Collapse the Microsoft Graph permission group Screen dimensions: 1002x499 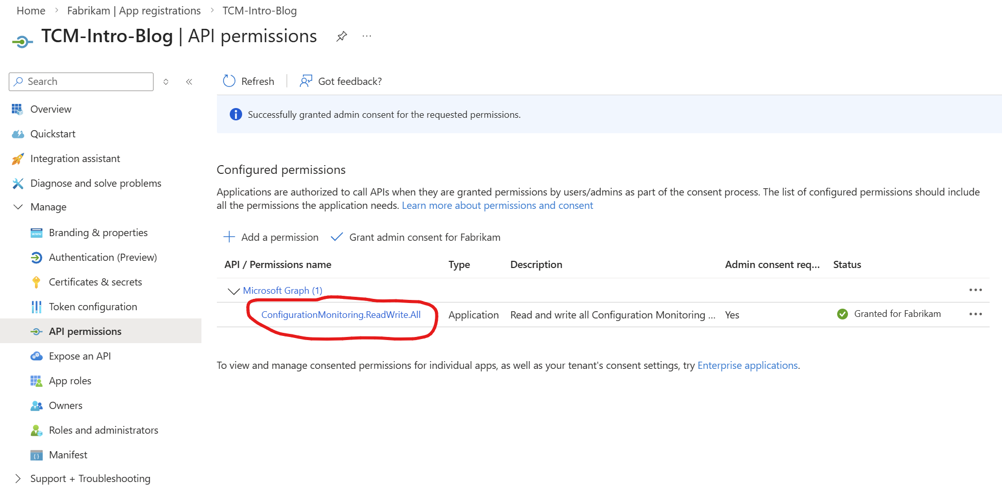pyautogui.click(x=233, y=290)
